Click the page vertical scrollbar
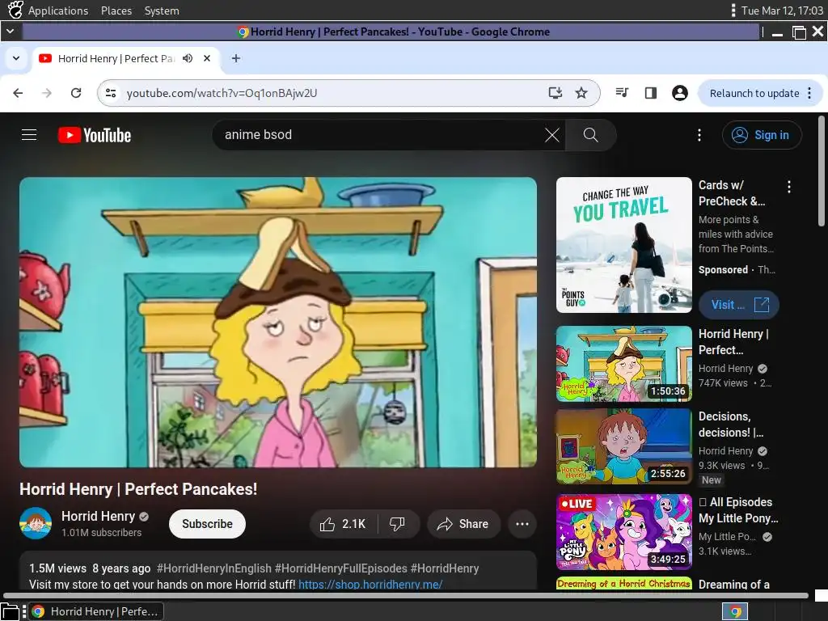Image resolution: width=828 pixels, height=621 pixels. pyautogui.click(x=822, y=171)
